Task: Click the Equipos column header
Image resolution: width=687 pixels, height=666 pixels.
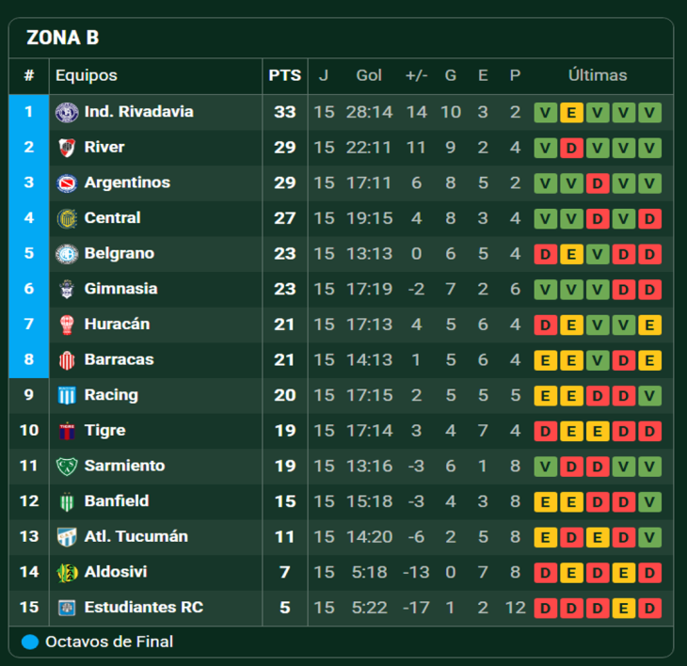Action: point(87,76)
